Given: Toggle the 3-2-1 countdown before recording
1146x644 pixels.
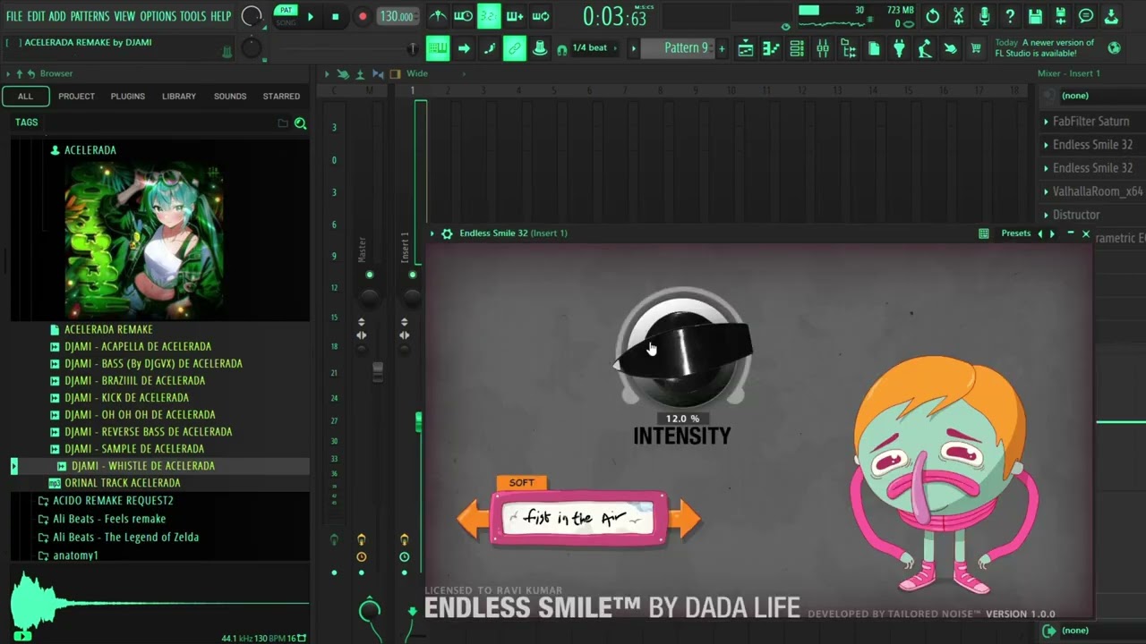Looking at the screenshot, I should pos(489,16).
